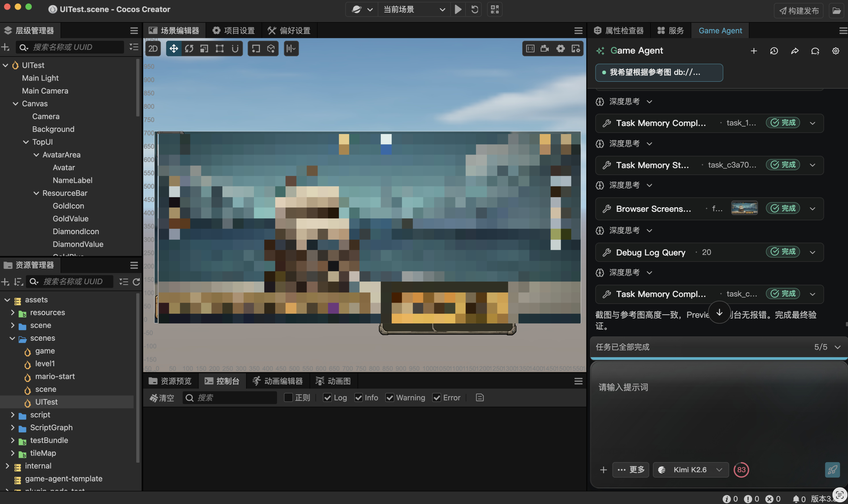Switch to 项目设置 tab
The width and height of the screenshot is (848, 504).
coord(234,30)
